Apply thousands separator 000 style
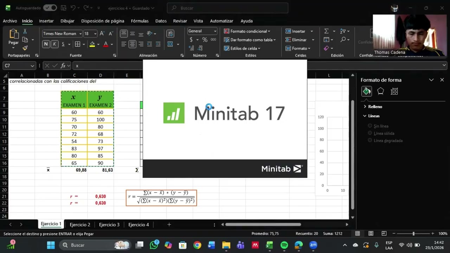Image resolution: width=450 pixels, height=253 pixels. coord(213,40)
